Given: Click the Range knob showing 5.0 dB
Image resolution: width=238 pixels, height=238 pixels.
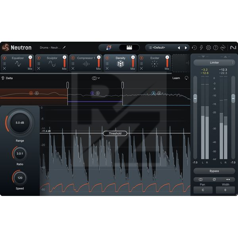Looking at the screenshot, I should pos(20,123).
